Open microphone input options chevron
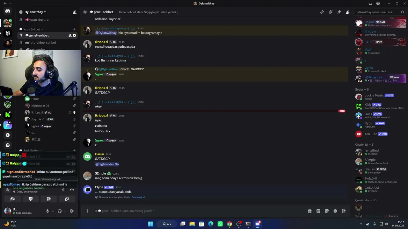Image resolution: width=408 pixels, height=229 pixels. [x=53, y=211]
